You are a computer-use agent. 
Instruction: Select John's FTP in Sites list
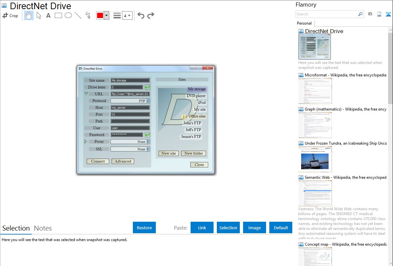pos(192,123)
